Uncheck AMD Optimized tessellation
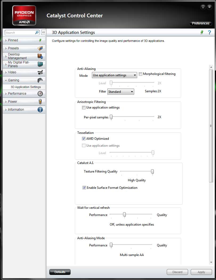The image size is (216, 280). (84, 139)
